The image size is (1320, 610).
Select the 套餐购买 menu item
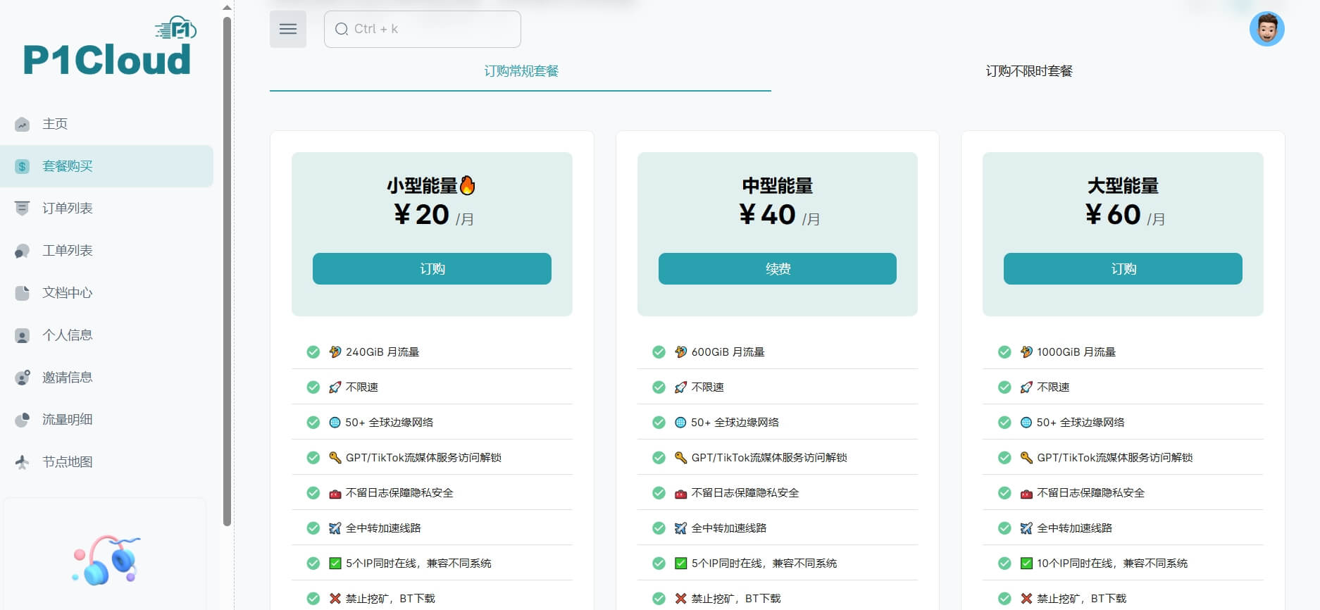pos(106,166)
